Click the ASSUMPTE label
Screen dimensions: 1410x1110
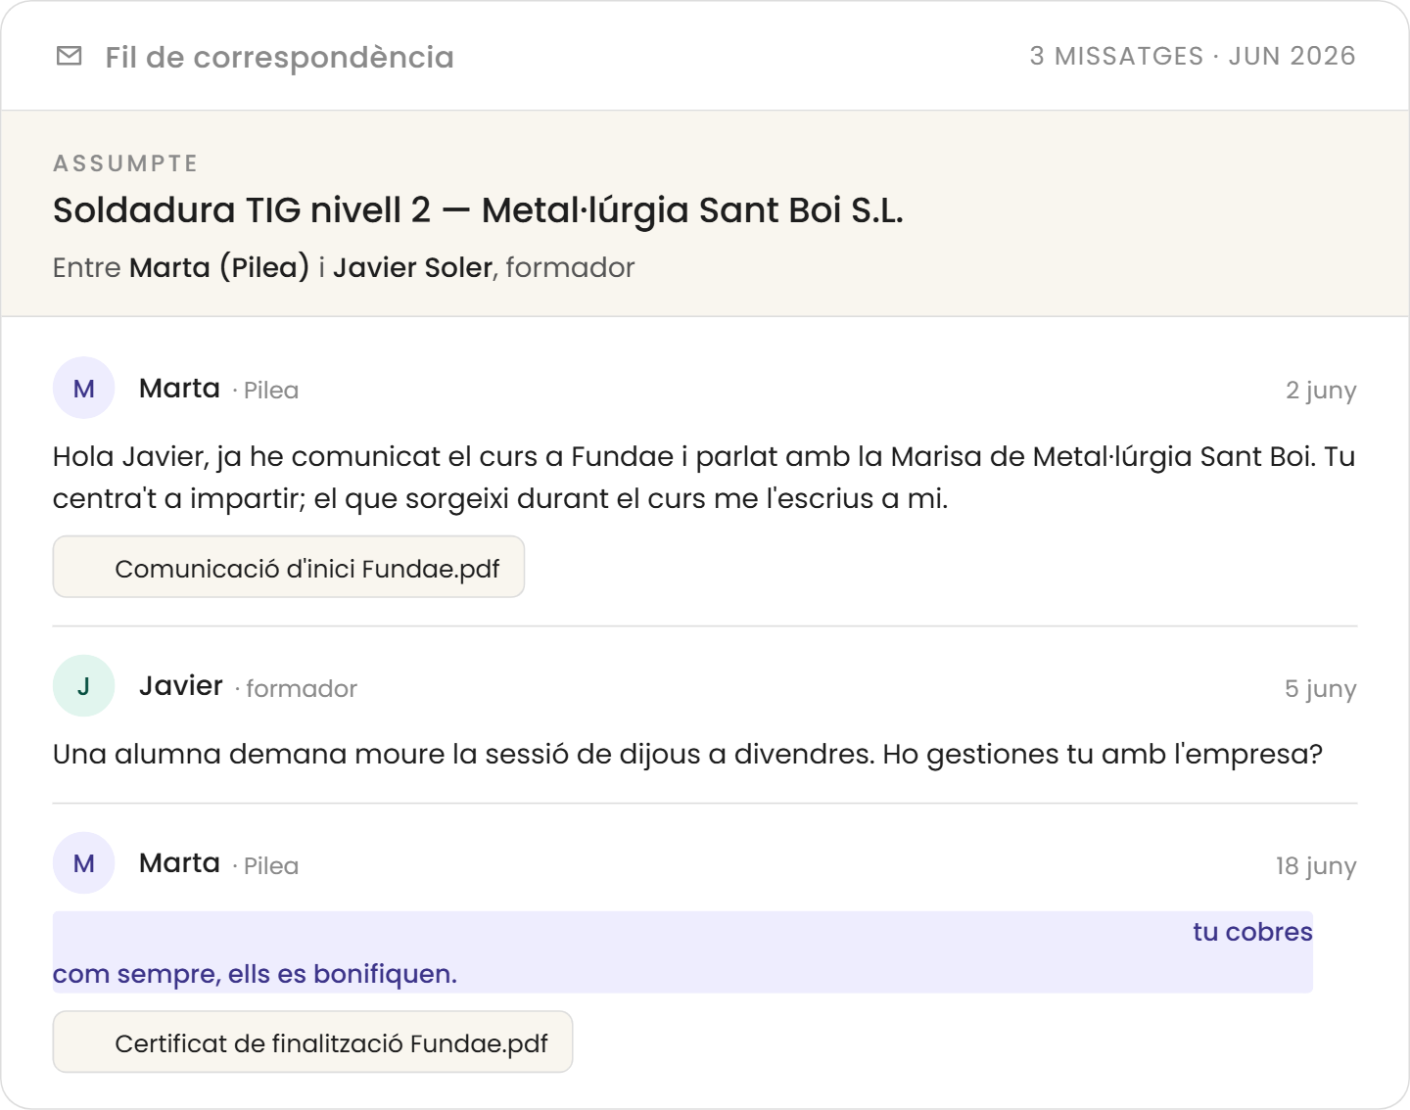pos(125,163)
